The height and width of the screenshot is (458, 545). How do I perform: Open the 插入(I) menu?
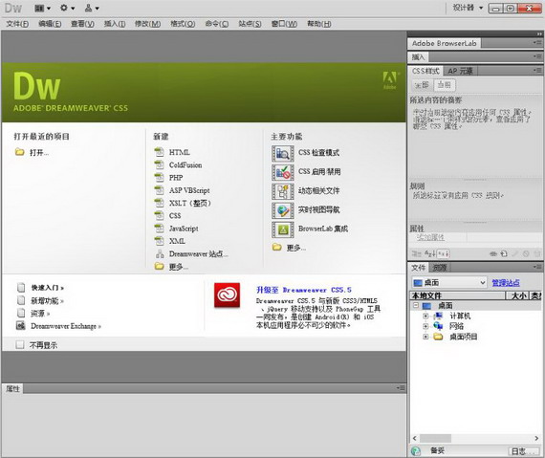[x=115, y=24]
